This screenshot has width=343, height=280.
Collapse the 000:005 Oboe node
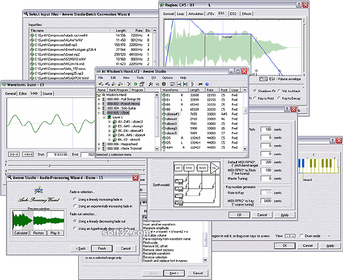tap(99, 113)
